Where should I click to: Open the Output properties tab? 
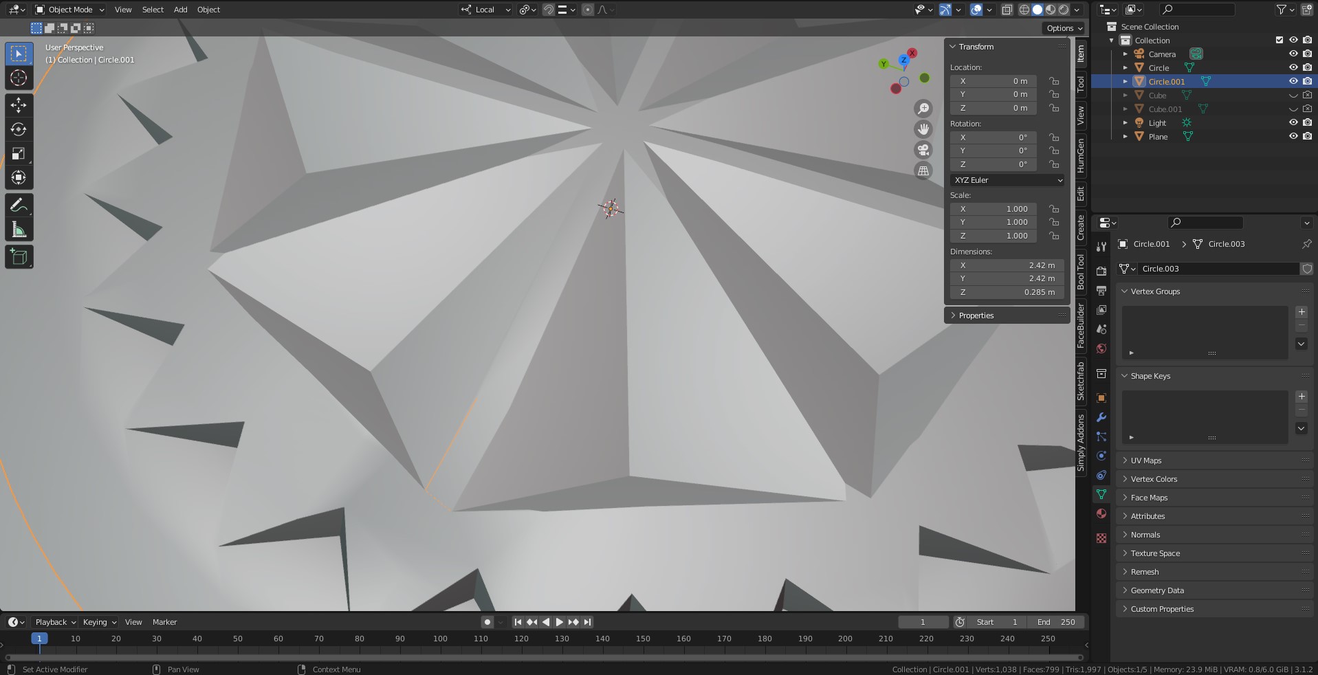pyautogui.click(x=1101, y=290)
